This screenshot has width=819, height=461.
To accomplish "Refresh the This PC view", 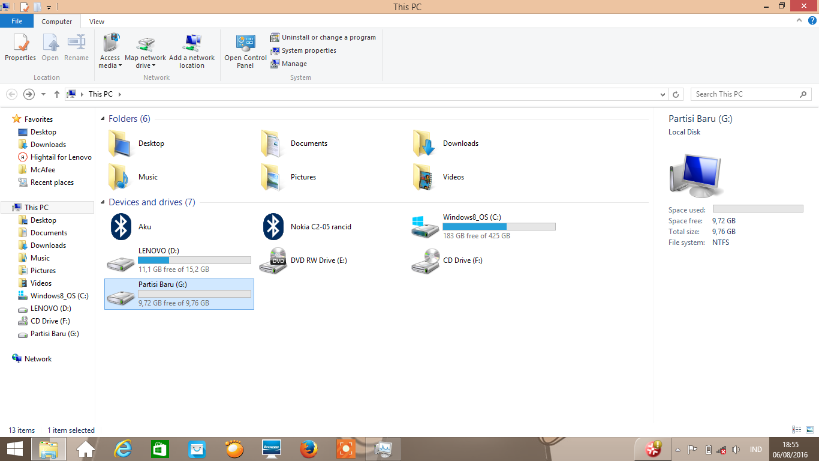I will (x=676, y=94).
